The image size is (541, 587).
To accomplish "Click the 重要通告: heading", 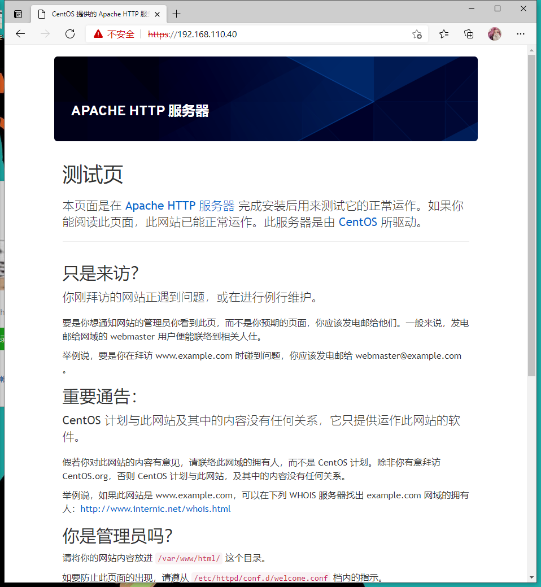I will pos(99,396).
